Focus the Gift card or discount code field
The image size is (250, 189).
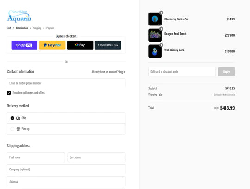pos(182,72)
